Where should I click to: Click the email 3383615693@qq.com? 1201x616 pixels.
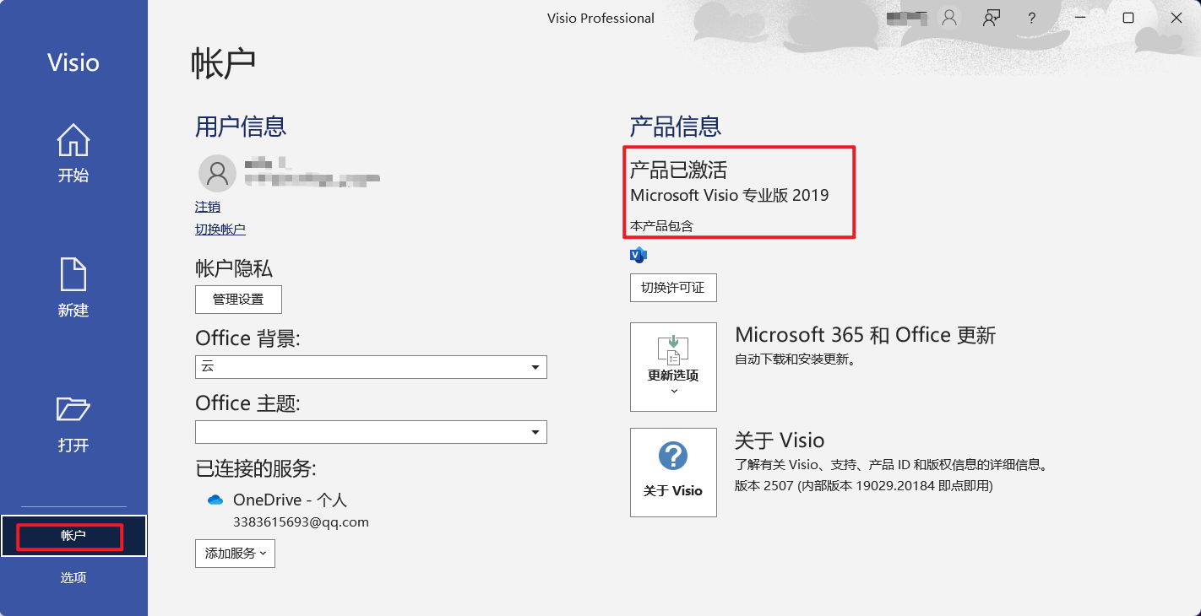point(301,522)
